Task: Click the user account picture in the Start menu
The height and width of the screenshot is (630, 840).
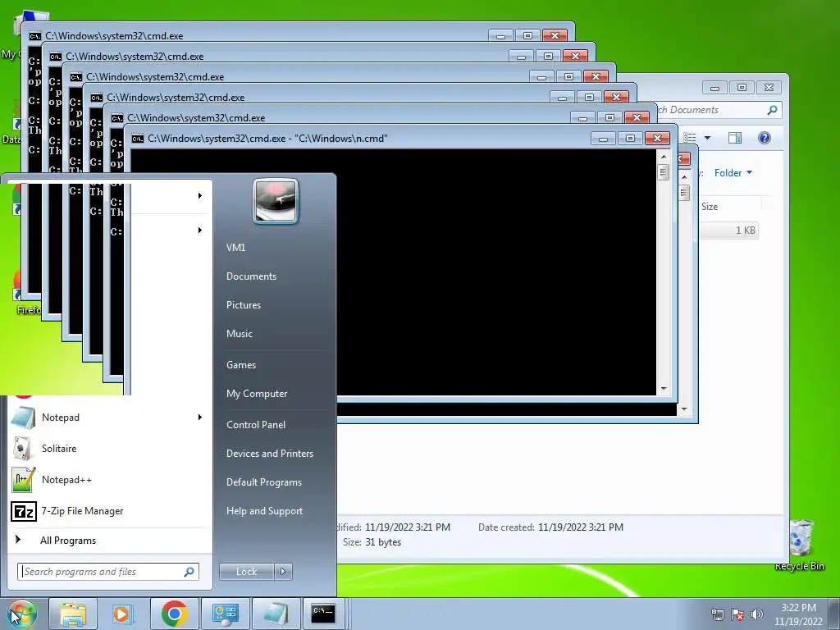Action: point(276,202)
